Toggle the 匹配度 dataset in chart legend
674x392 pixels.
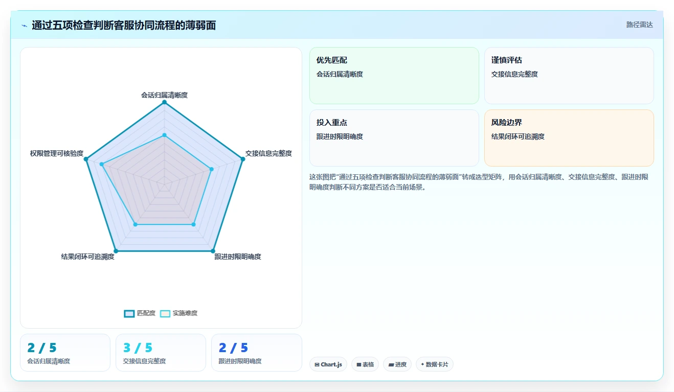click(x=140, y=313)
